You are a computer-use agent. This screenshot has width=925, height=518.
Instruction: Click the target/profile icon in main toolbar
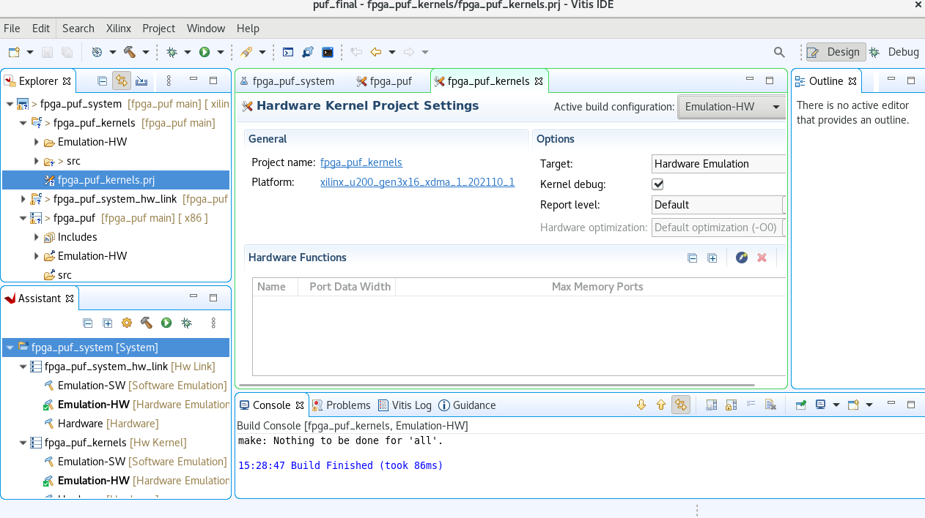[97, 52]
